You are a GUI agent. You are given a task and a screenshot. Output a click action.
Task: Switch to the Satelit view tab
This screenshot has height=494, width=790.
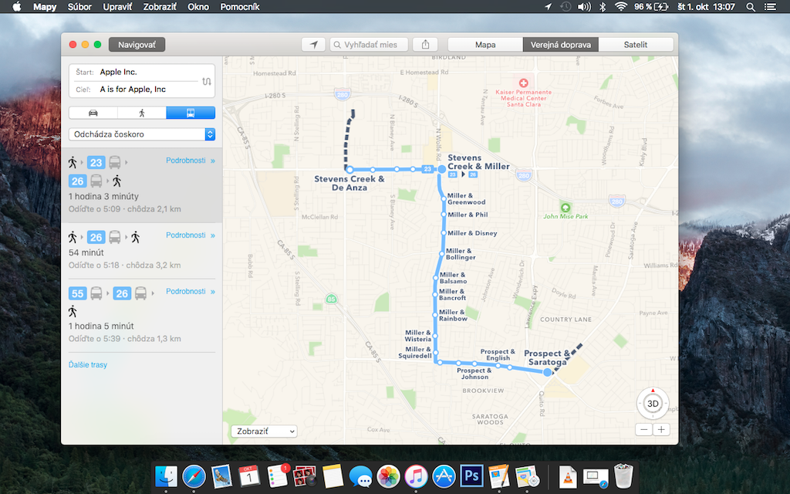tap(636, 44)
